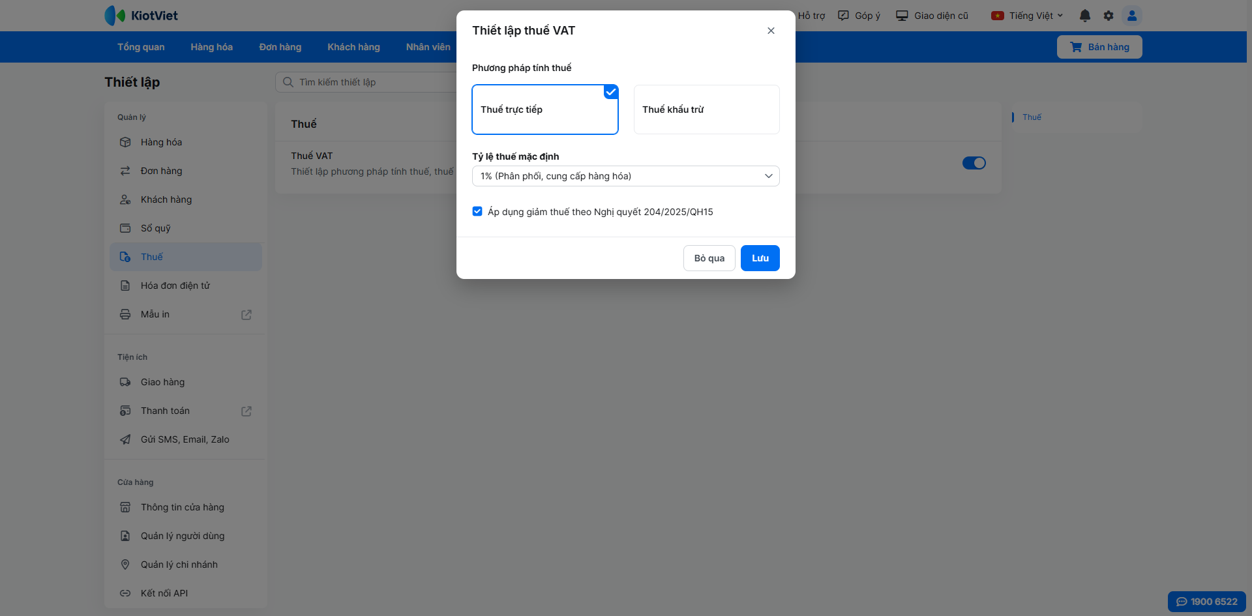Image resolution: width=1252 pixels, height=616 pixels.
Task: Go to the Tổng quan tab
Action: [141, 47]
